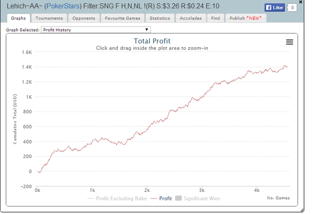331x214 pixels.
Task: Open the Graph Selected dropdown
Action: (96, 30)
